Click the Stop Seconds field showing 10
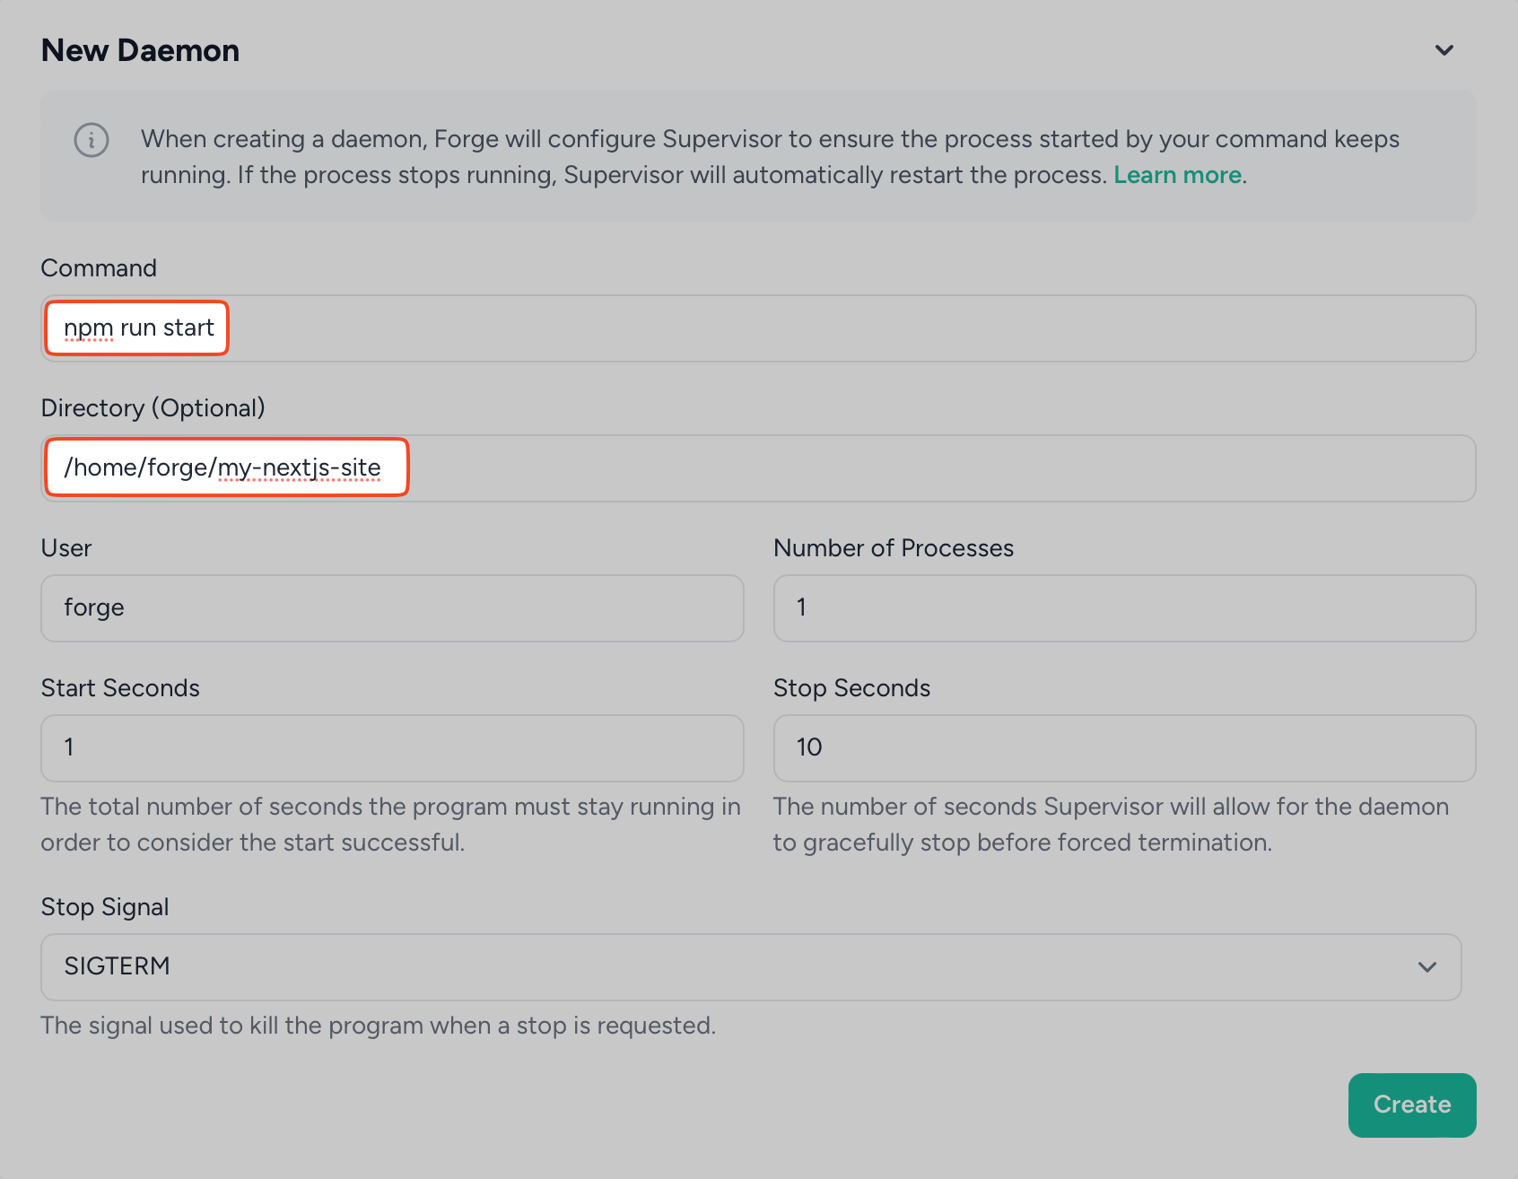The image size is (1518, 1179). click(1124, 747)
